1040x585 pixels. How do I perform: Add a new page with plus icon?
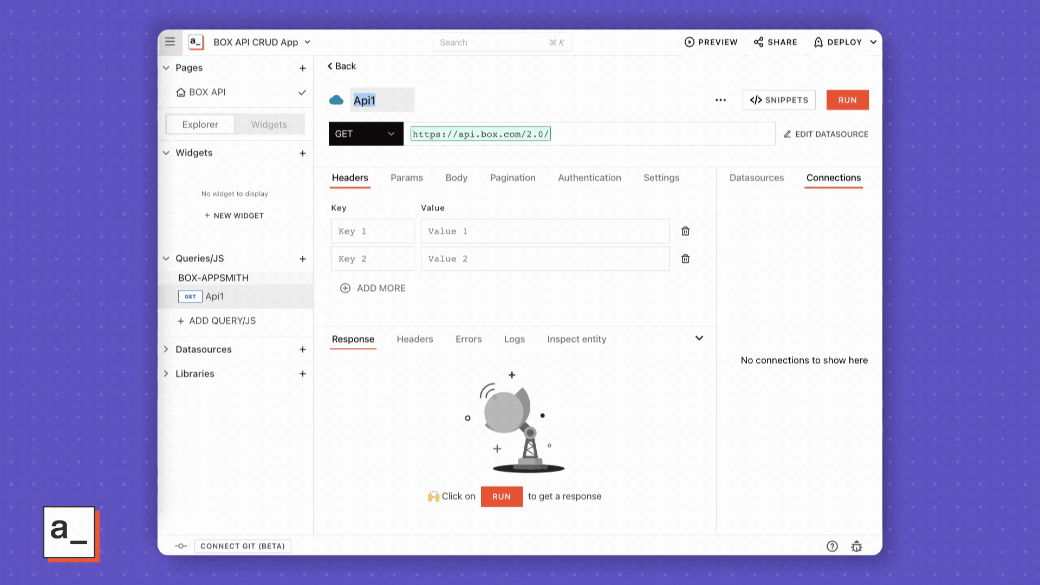pyautogui.click(x=303, y=68)
